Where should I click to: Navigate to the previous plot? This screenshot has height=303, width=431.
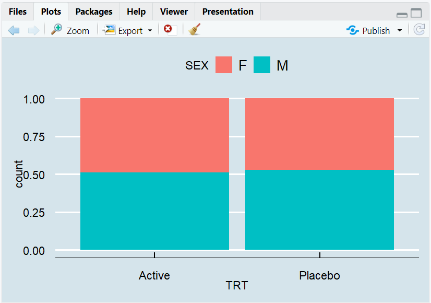tap(14, 30)
